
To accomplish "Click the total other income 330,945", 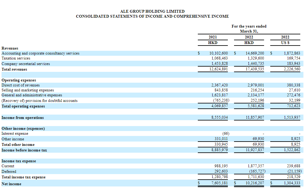I will pos(221,144).
